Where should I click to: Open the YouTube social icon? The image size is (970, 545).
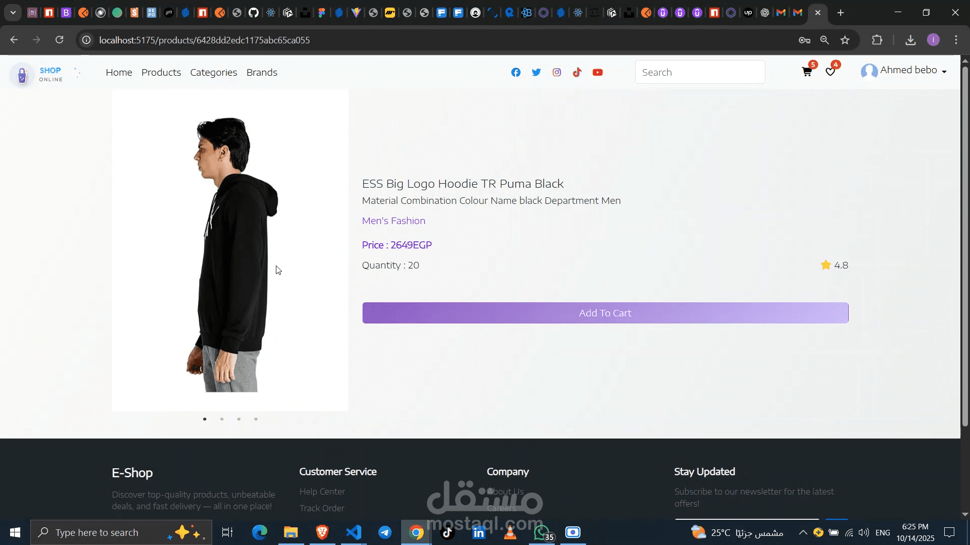[598, 72]
